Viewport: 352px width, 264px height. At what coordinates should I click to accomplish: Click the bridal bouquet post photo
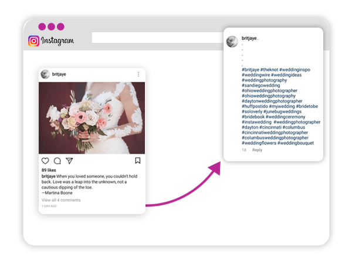tap(92, 118)
